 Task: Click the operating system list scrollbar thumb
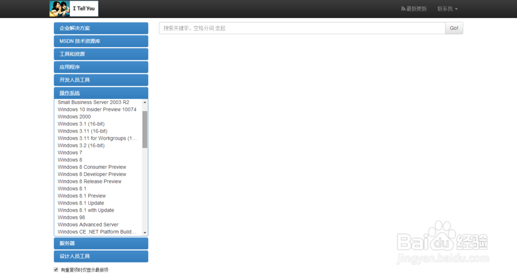(x=145, y=129)
